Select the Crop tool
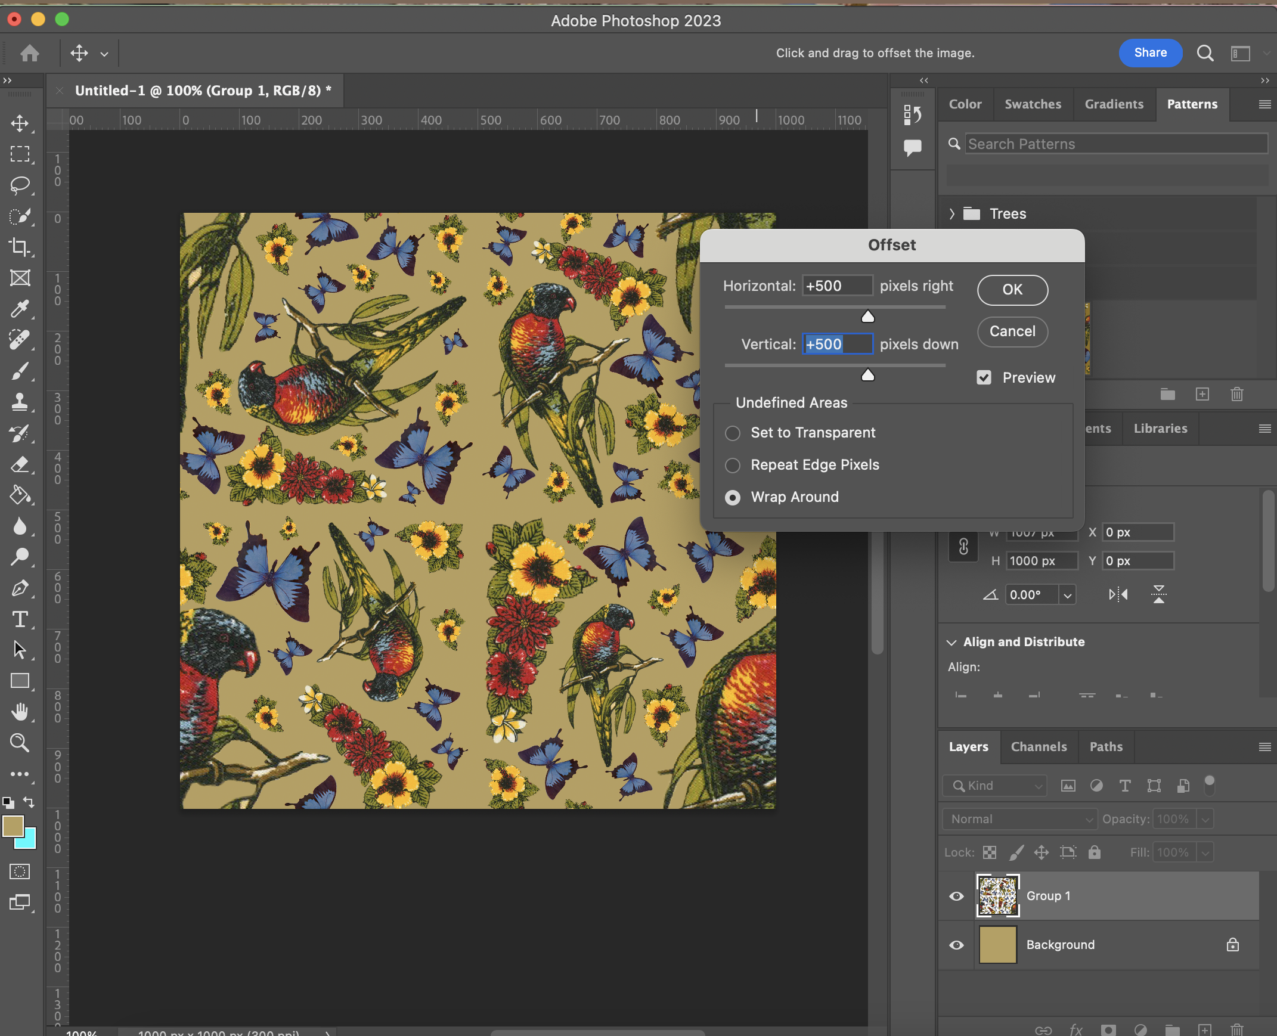1277x1036 pixels. pos(20,247)
